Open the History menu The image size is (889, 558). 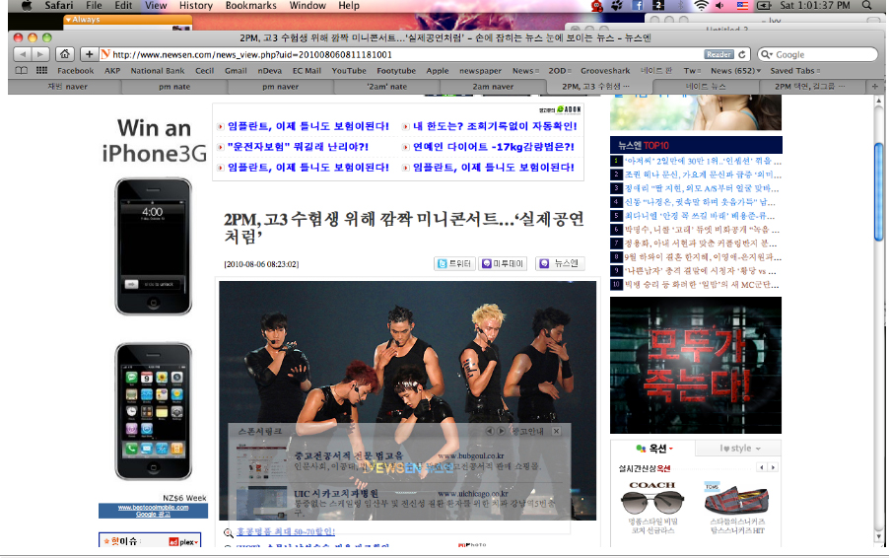pyautogui.click(x=195, y=6)
